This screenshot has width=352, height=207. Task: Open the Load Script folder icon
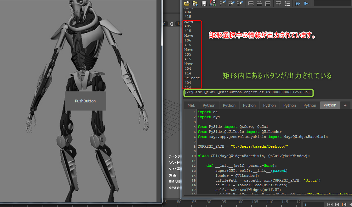[x=187, y=3]
